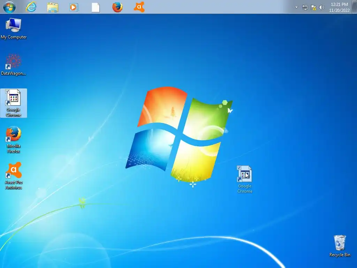The width and height of the screenshot is (357, 268).
Task: Select Avast Pro Antivirus desktop shortcut
Action: click(x=14, y=176)
